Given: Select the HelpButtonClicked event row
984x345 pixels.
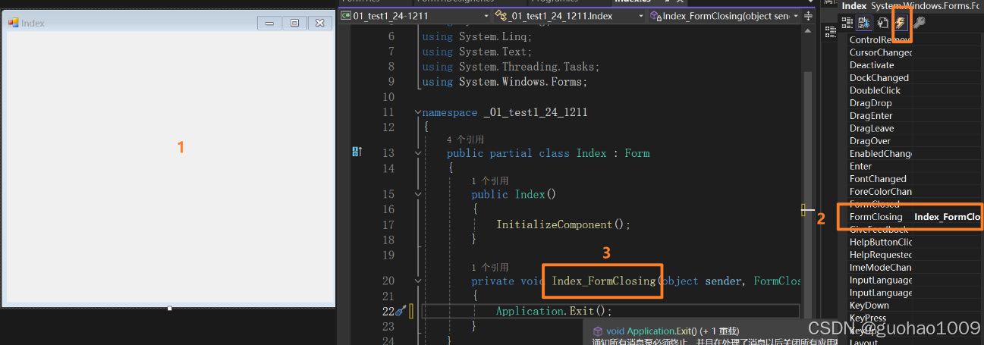Looking at the screenshot, I should point(914,242).
